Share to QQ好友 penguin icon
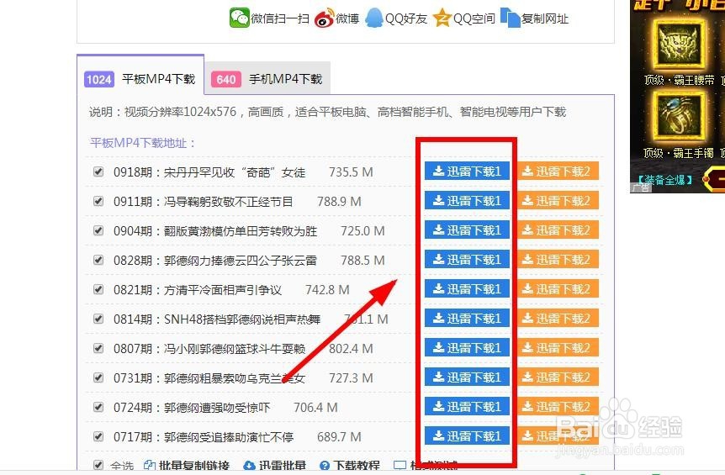Screen dimensions: 725x475 [374, 18]
